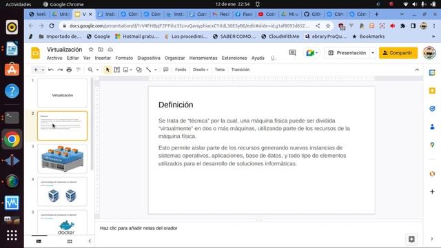Open Terminal from the Ubuntu dock
This screenshot has width=441, height=248.
(12, 117)
